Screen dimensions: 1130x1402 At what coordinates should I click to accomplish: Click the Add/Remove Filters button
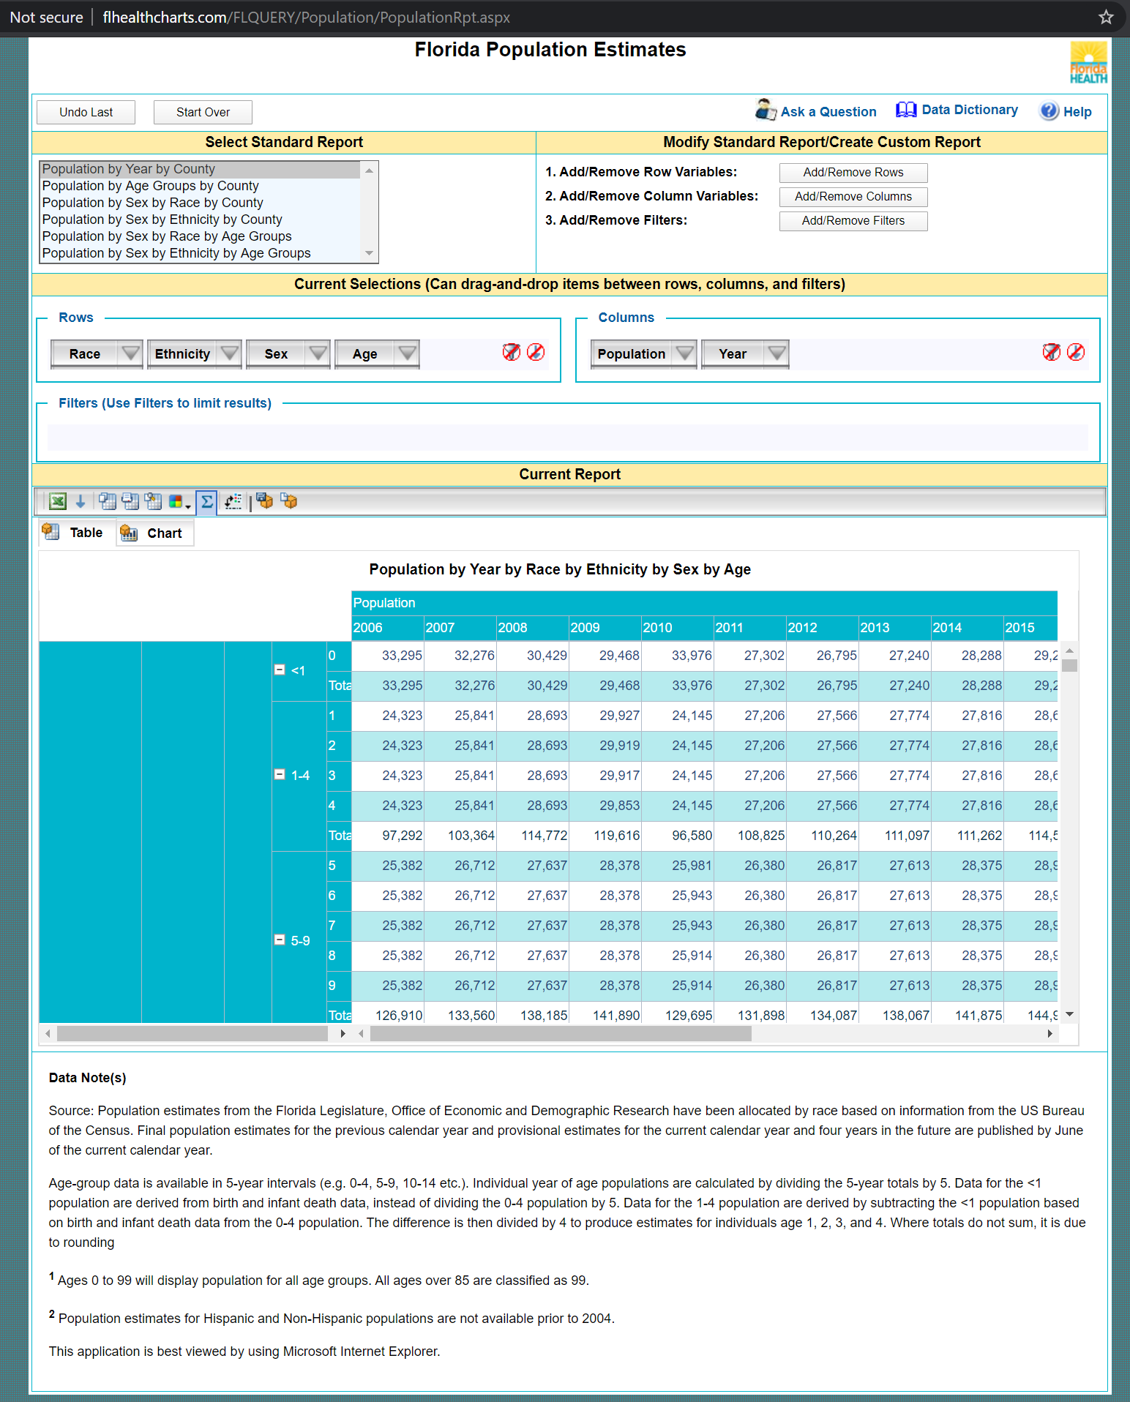tap(853, 221)
